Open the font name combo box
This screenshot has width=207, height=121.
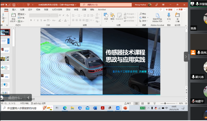[40, 15]
